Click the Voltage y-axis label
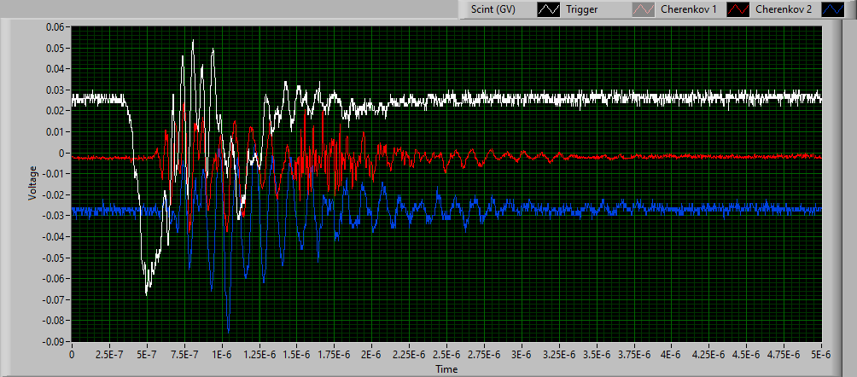Screen dimensions: 857x377 32,183
